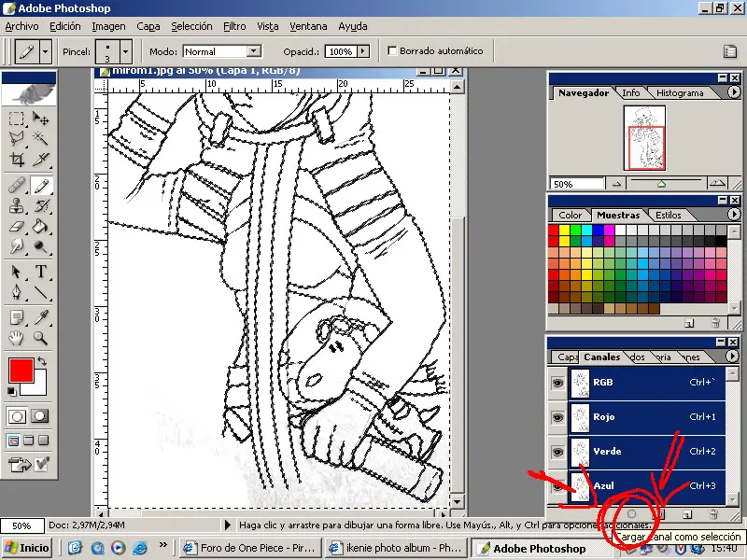The height and width of the screenshot is (560, 747).
Task: Click Load channel as selection icon
Action: click(631, 514)
